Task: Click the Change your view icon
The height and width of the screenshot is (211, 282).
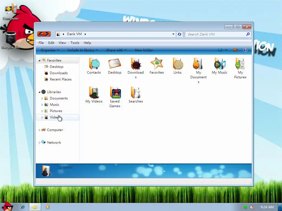Action: 220,50
